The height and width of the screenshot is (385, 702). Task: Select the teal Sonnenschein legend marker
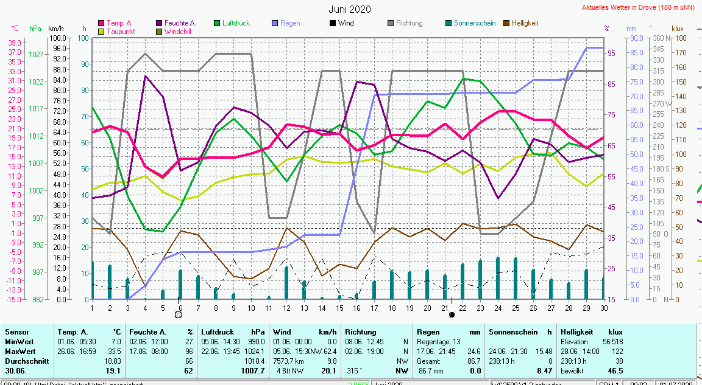(448, 23)
